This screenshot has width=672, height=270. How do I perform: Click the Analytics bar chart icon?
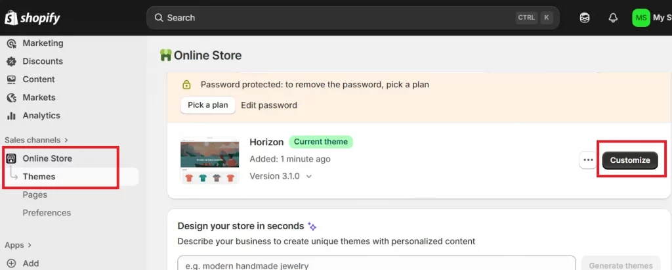point(11,116)
